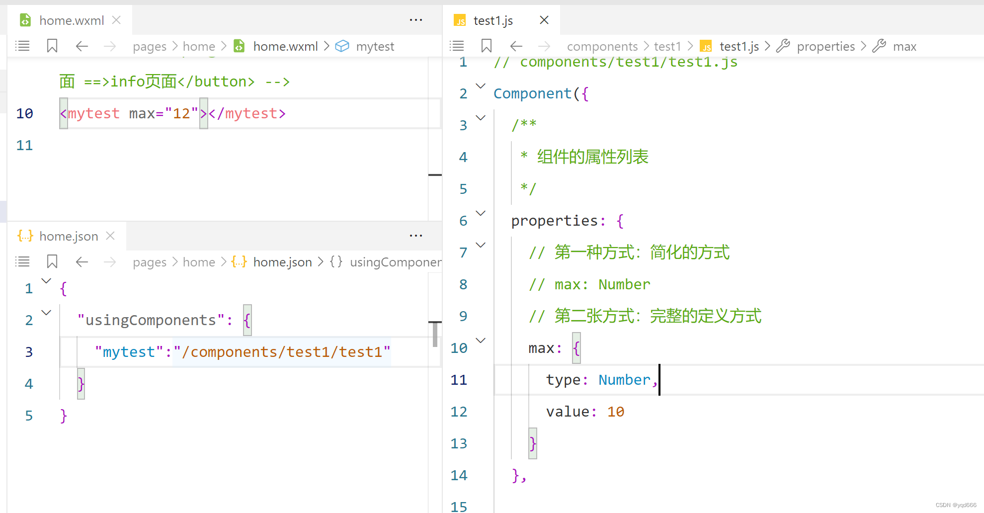Open more actions for the home.wxml pane
This screenshot has width=984, height=513.
click(x=416, y=20)
